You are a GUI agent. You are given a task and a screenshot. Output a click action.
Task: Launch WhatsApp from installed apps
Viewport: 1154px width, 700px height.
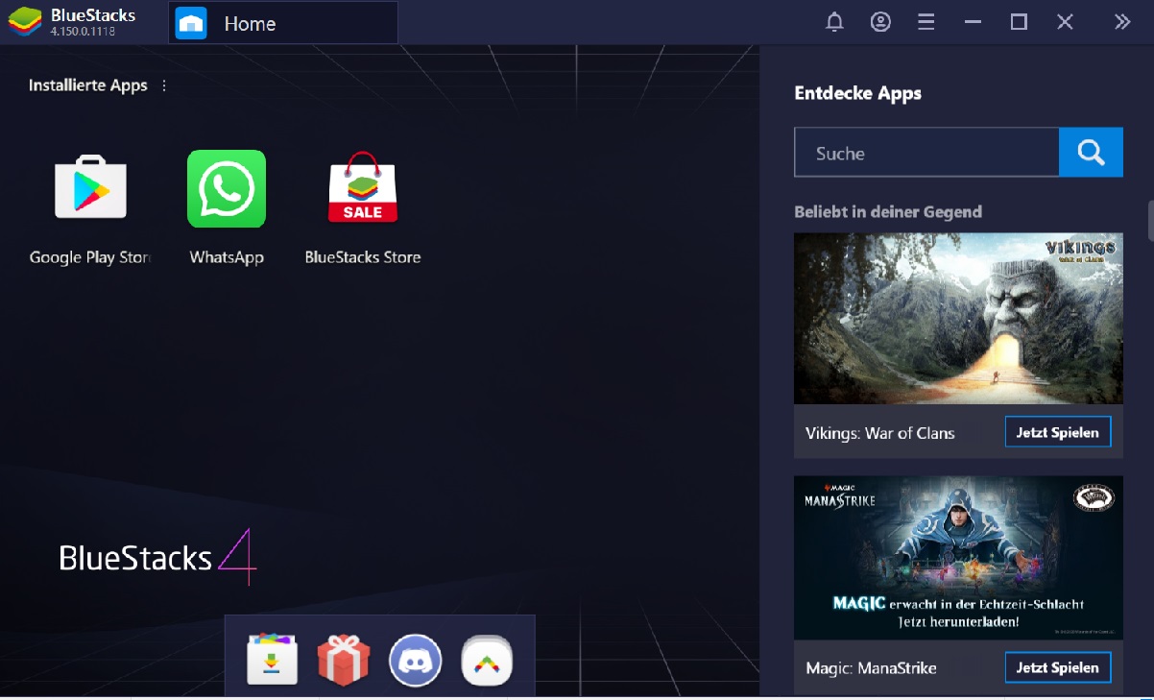pyautogui.click(x=227, y=188)
